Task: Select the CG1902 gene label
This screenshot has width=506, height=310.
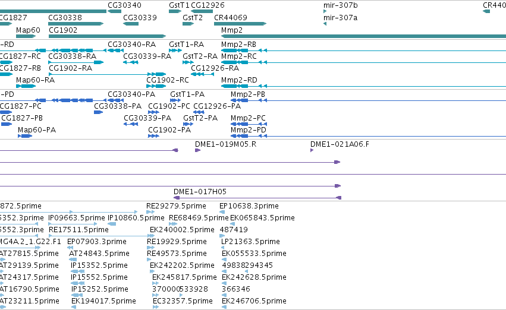Action: [63, 30]
